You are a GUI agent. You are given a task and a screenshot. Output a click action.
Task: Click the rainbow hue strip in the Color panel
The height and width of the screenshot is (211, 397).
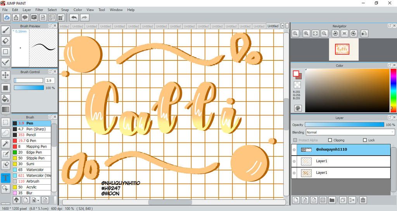point(394,91)
